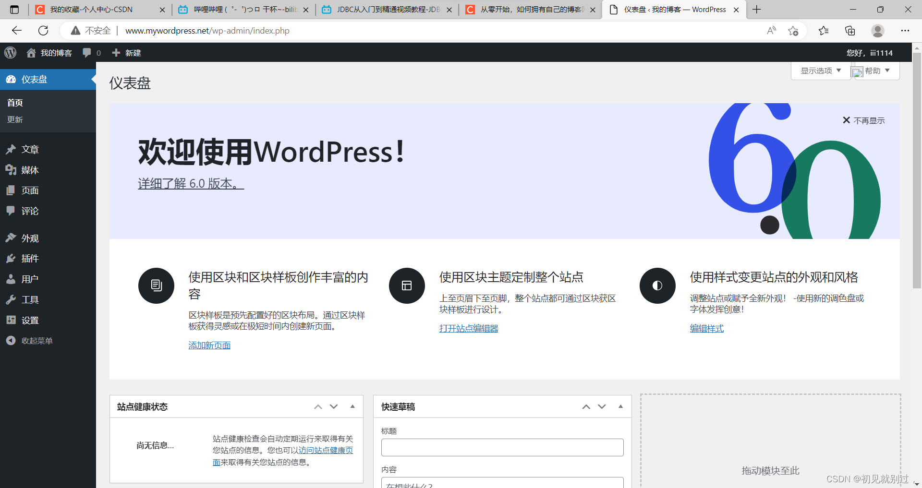
Task: Reload the current page
Action: 43,31
